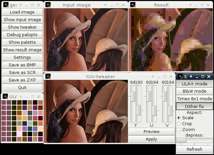Maximize the Input image window
This screenshot has width=214, height=155.
(x=117, y=5)
